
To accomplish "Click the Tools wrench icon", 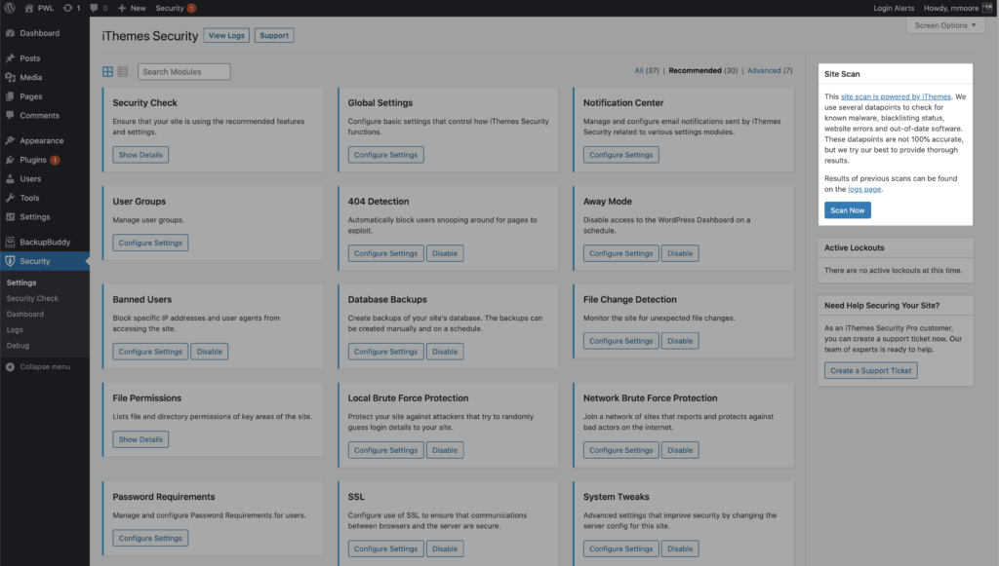I will (10, 198).
